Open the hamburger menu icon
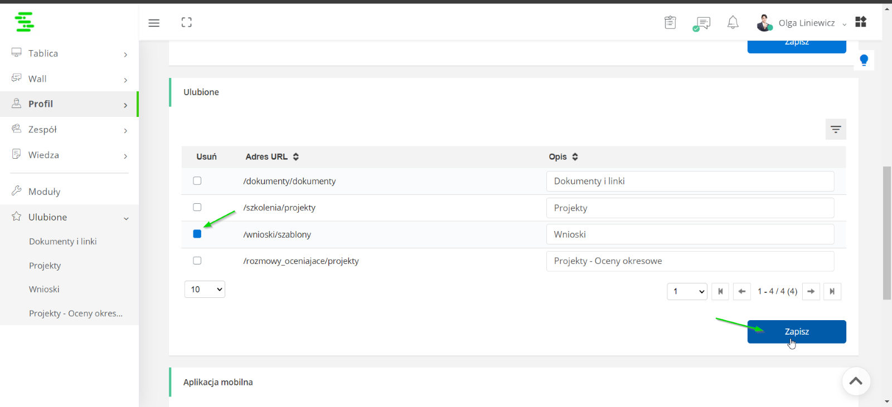The image size is (892, 407). click(154, 23)
